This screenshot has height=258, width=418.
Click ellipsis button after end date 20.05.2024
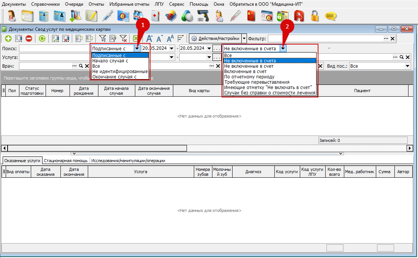[x=217, y=49]
